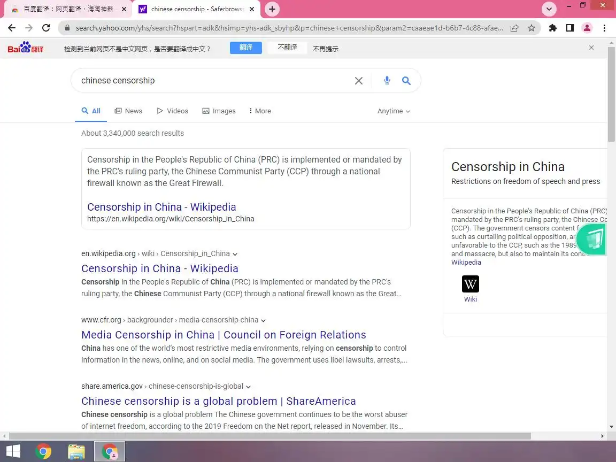Close the Baidu translate tab
616x462 pixels.
pos(124,9)
